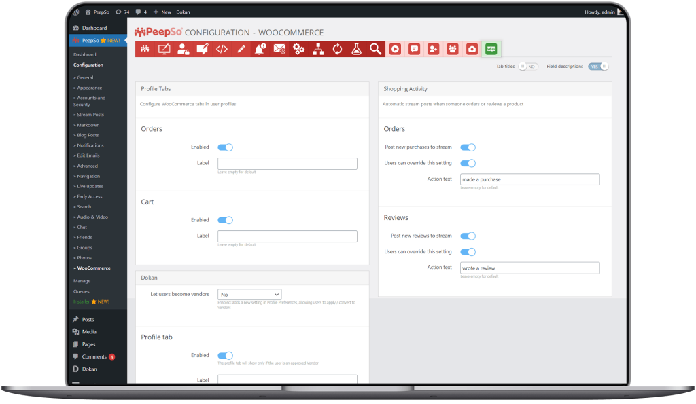Open the New content menu in admin bar
Viewport: 696px width, 404px height.
pyautogui.click(x=162, y=12)
